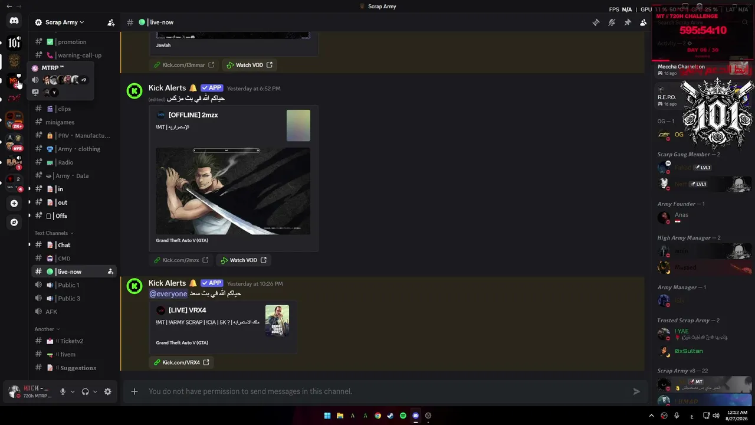Image resolution: width=755 pixels, height=425 pixels.
Task: Join the AFK voice channel
Action: [73, 312]
